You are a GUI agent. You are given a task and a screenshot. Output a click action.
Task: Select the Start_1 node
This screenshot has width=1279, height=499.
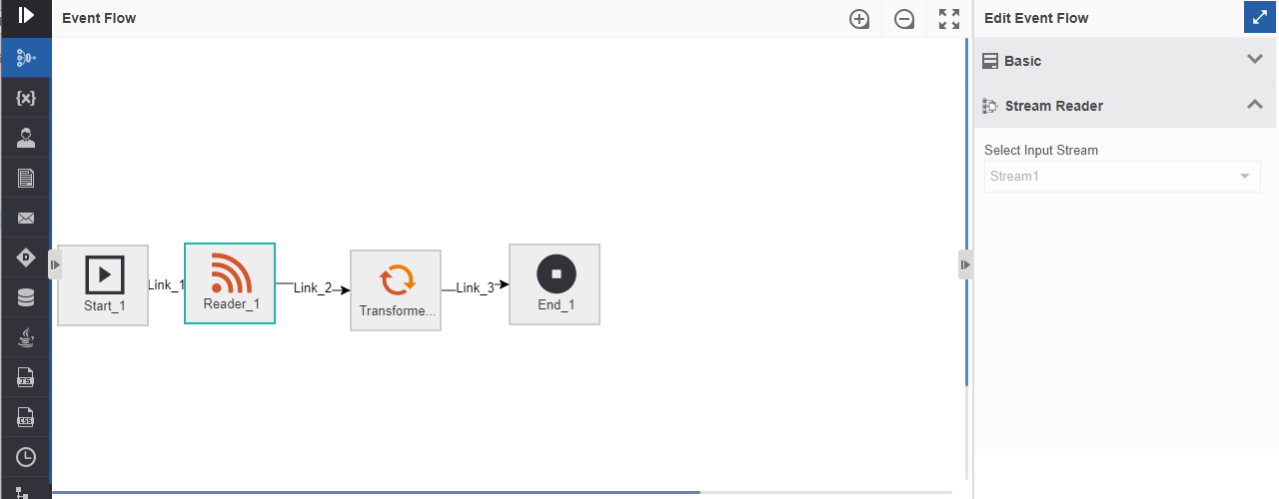point(103,285)
